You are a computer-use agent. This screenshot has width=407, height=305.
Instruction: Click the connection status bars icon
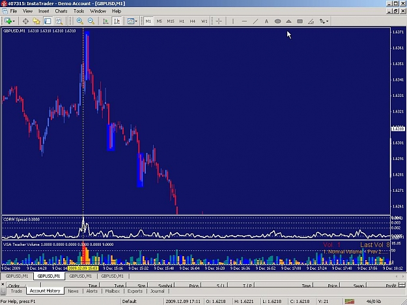tap(350, 301)
